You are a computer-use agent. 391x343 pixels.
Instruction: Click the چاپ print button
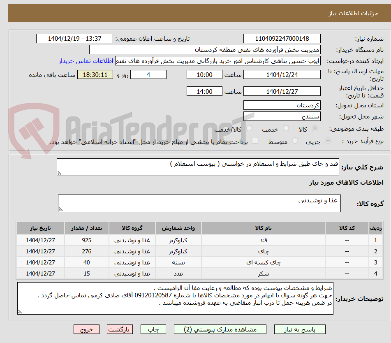point(153,329)
